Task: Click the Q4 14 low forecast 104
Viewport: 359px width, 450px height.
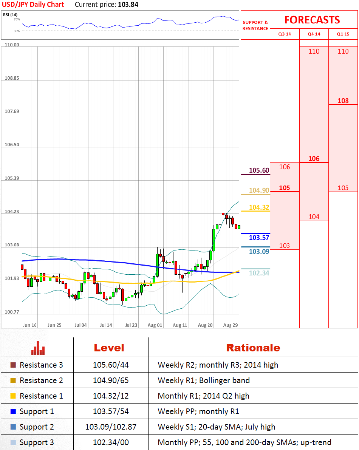Action: point(314,216)
